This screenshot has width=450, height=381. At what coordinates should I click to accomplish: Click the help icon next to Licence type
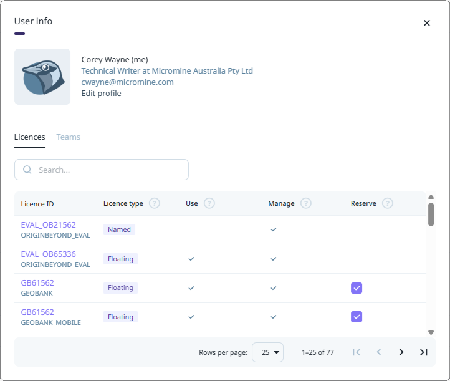pyautogui.click(x=155, y=203)
